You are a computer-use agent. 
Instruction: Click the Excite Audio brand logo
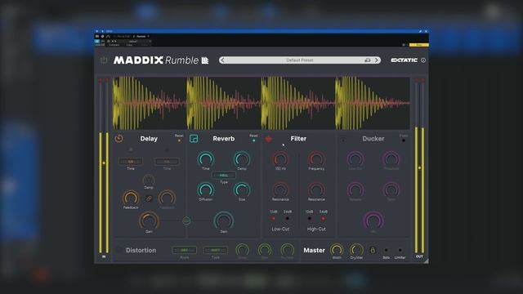point(404,60)
